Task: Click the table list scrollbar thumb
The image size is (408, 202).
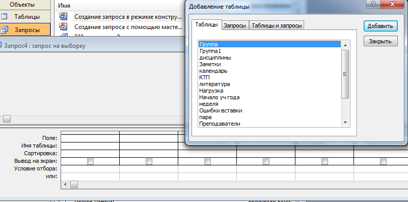Action: 345,74
